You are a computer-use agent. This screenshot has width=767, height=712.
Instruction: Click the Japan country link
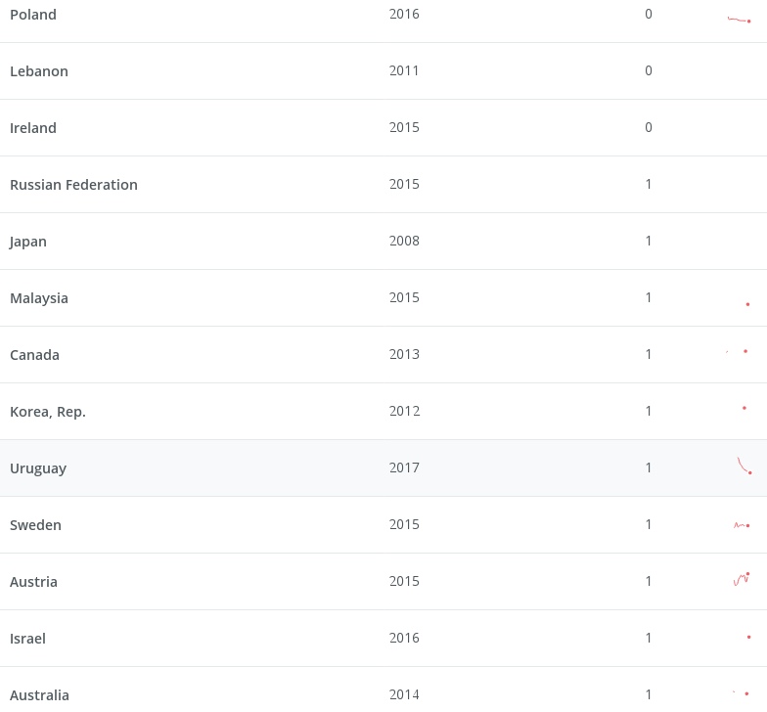point(28,242)
